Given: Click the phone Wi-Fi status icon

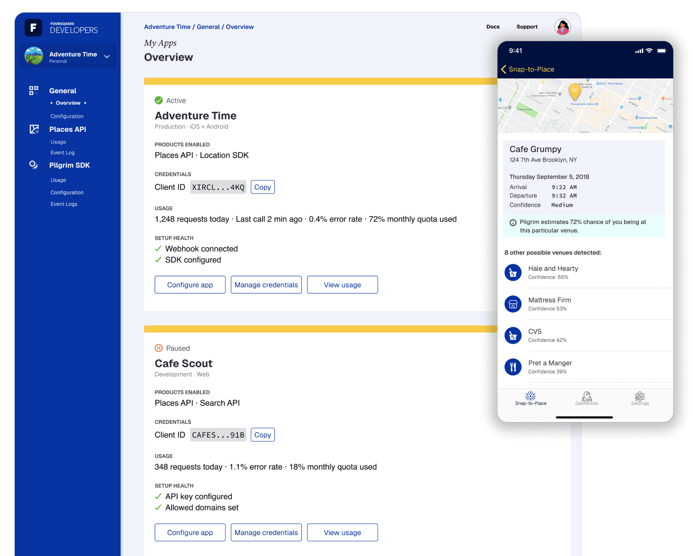Looking at the screenshot, I should coord(649,51).
